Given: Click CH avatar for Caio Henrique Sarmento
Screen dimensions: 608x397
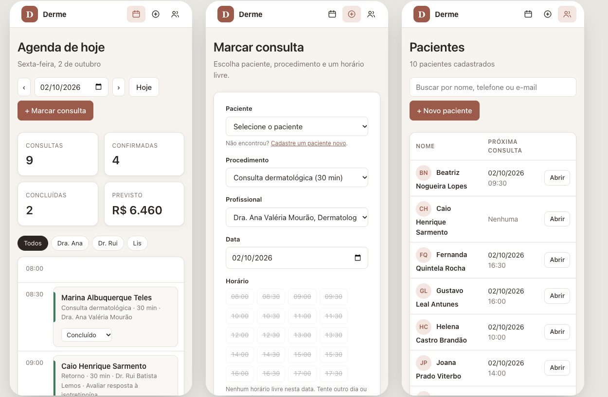Looking at the screenshot, I should tap(424, 208).
